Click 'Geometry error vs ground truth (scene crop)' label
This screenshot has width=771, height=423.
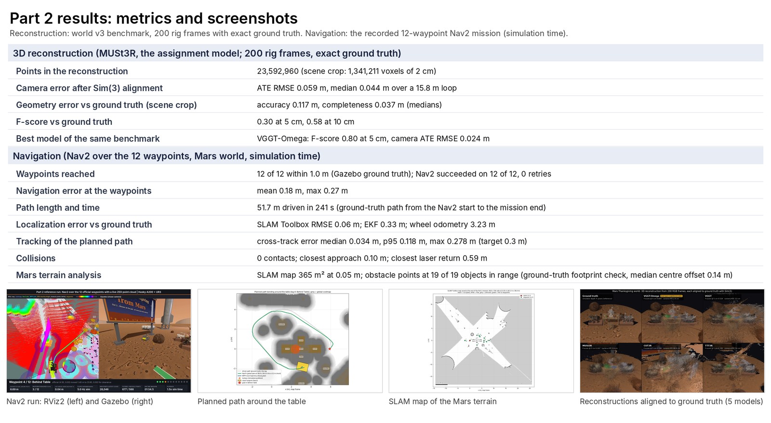pos(106,105)
